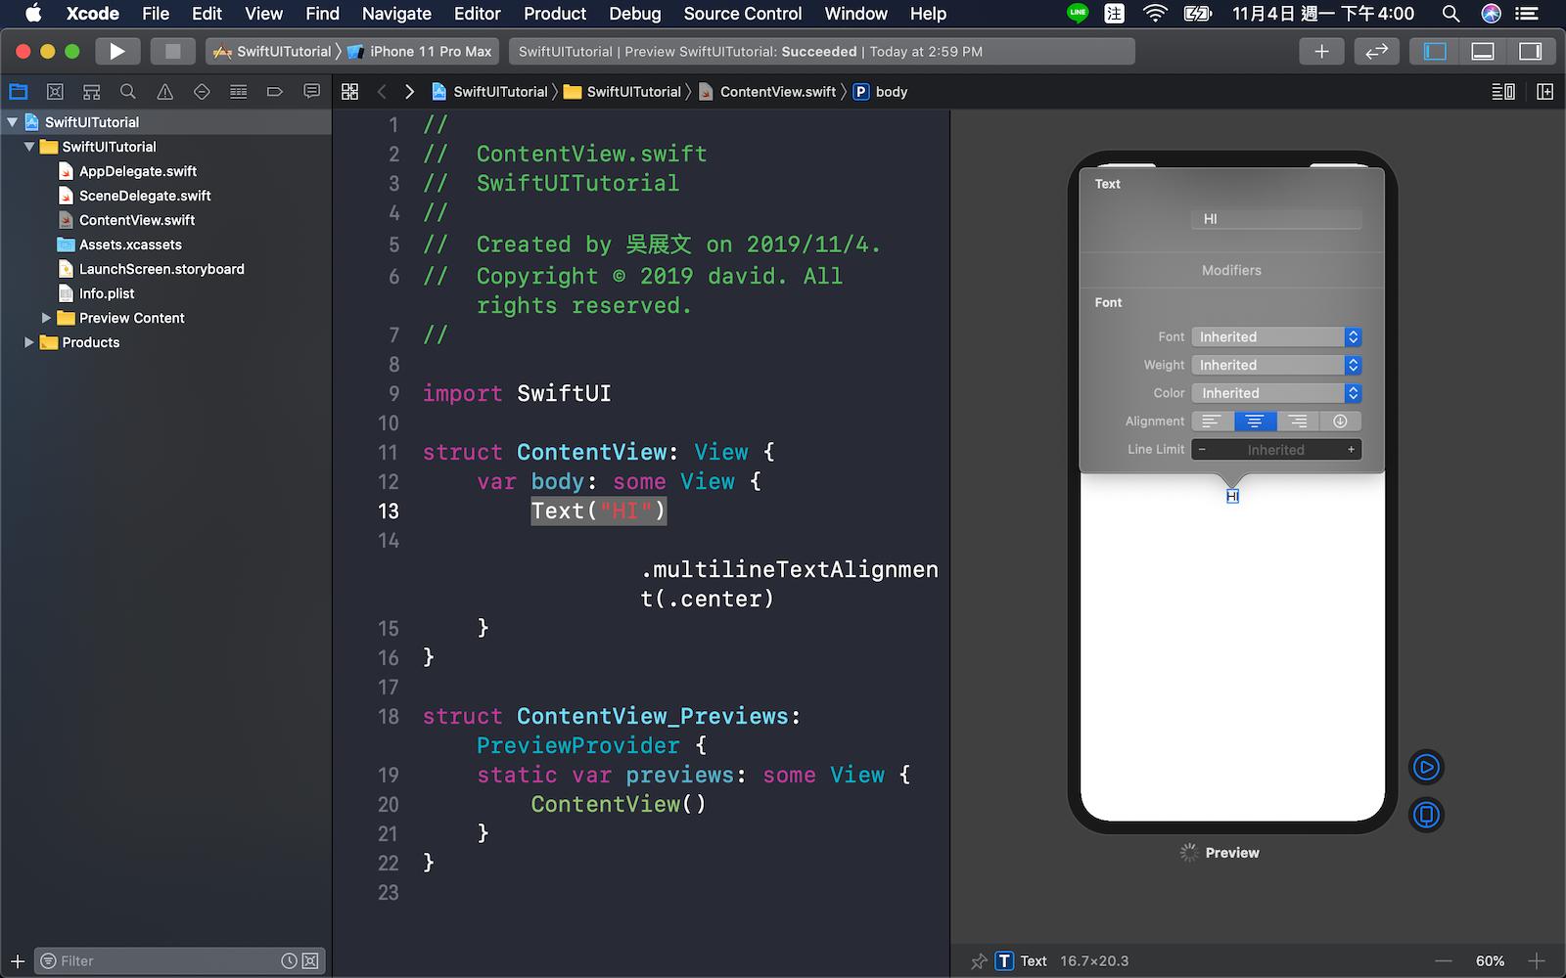1566x978 pixels.
Task: Go back in editor history
Action: click(x=382, y=92)
